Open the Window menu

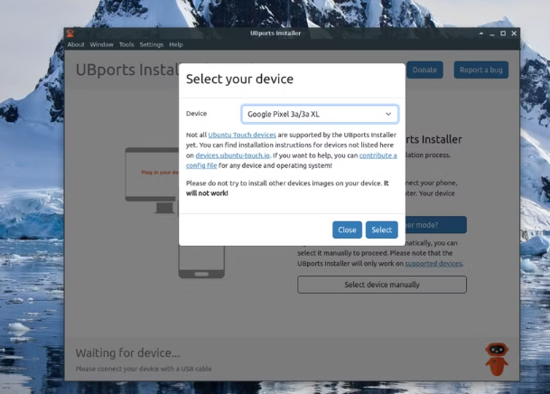point(101,44)
